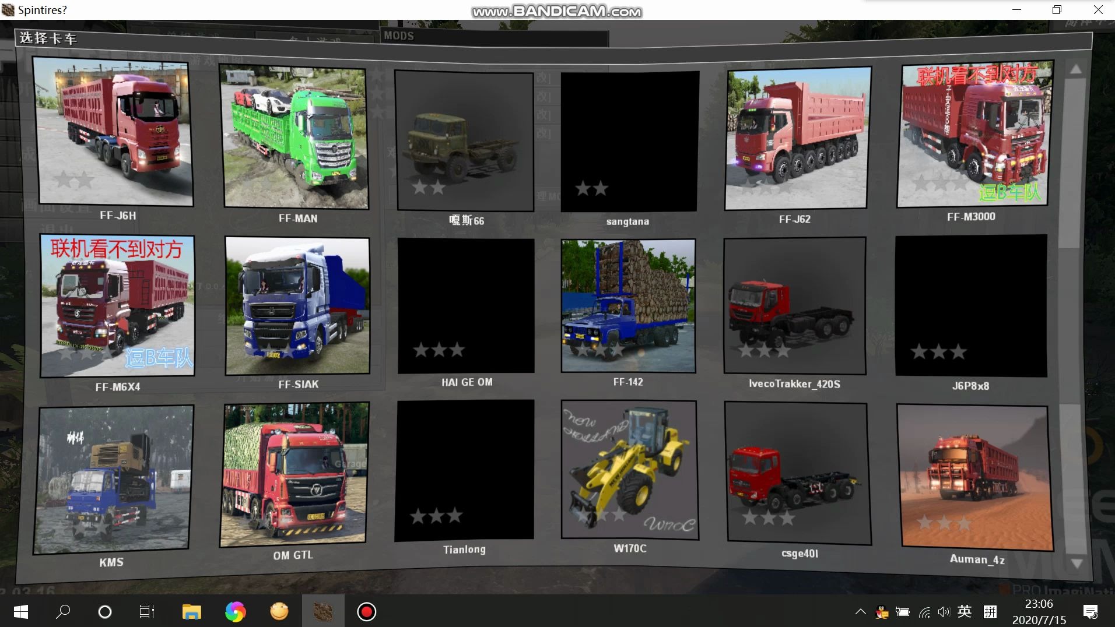Select the FF-142 log truck thumbnail

(628, 305)
